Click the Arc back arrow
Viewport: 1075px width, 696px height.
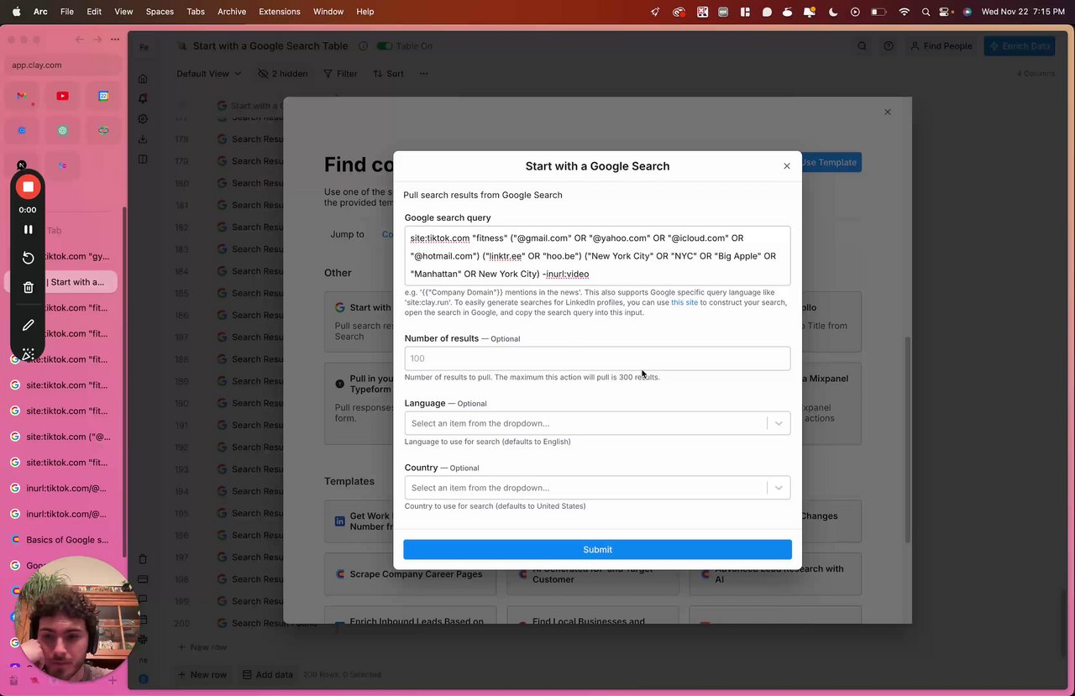80,39
